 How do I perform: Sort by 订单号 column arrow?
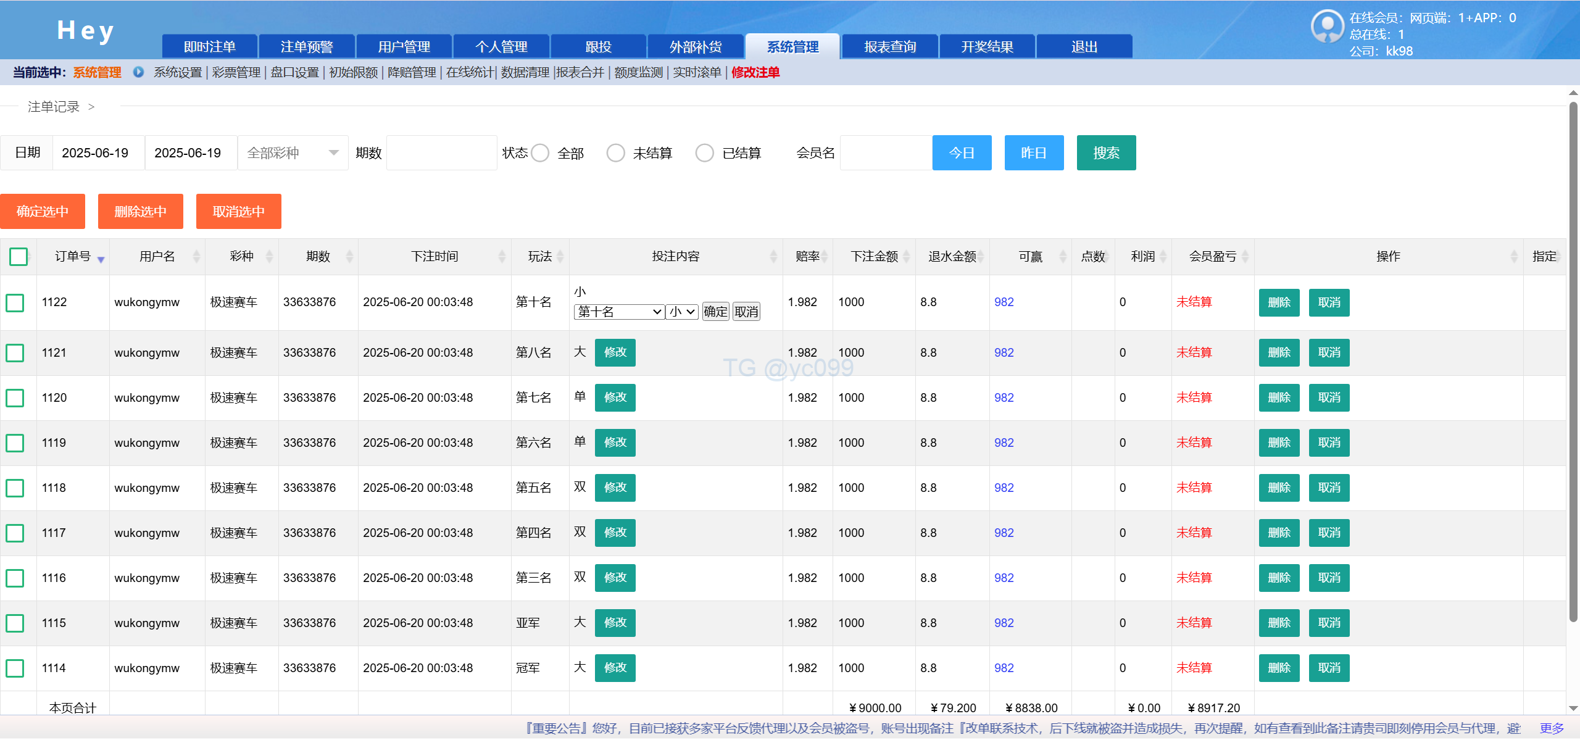pyautogui.click(x=101, y=259)
